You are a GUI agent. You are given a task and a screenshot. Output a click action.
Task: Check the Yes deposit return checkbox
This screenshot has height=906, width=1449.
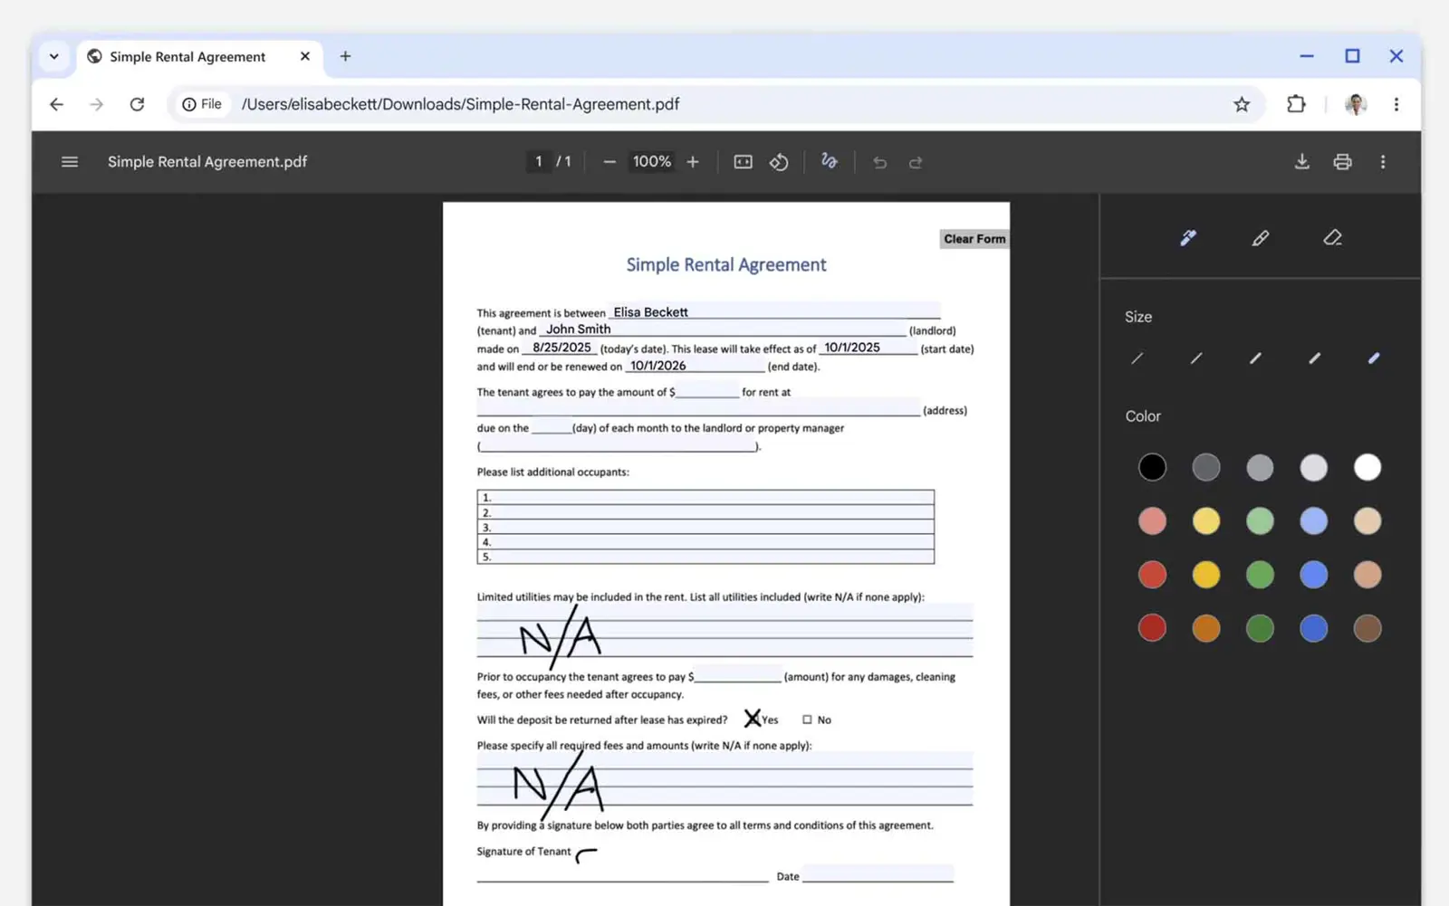point(752,720)
